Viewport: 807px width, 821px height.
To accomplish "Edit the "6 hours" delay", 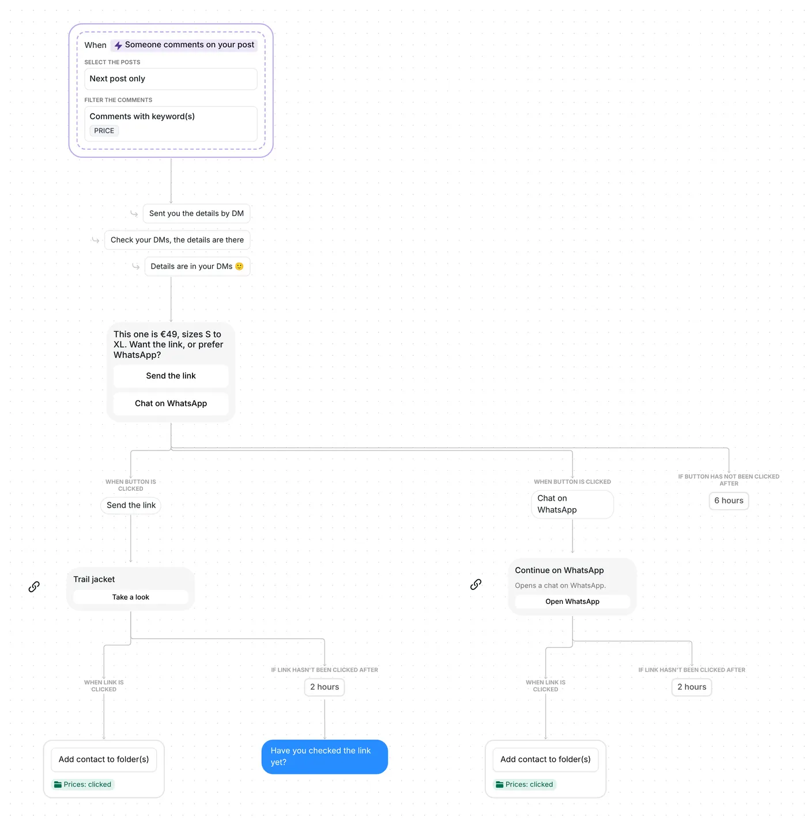I will coord(729,501).
